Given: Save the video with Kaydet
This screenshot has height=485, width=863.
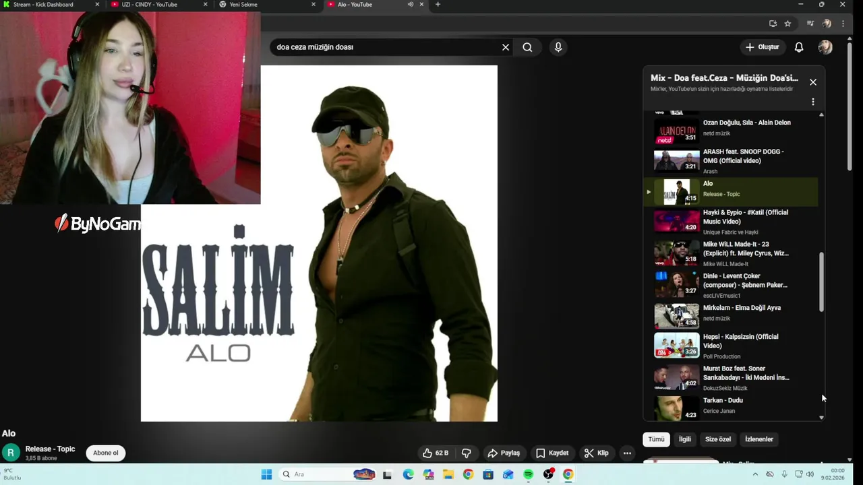Looking at the screenshot, I should click(552, 453).
